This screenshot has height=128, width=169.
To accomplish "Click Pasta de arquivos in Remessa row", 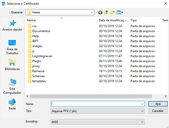I will [143, 71].
